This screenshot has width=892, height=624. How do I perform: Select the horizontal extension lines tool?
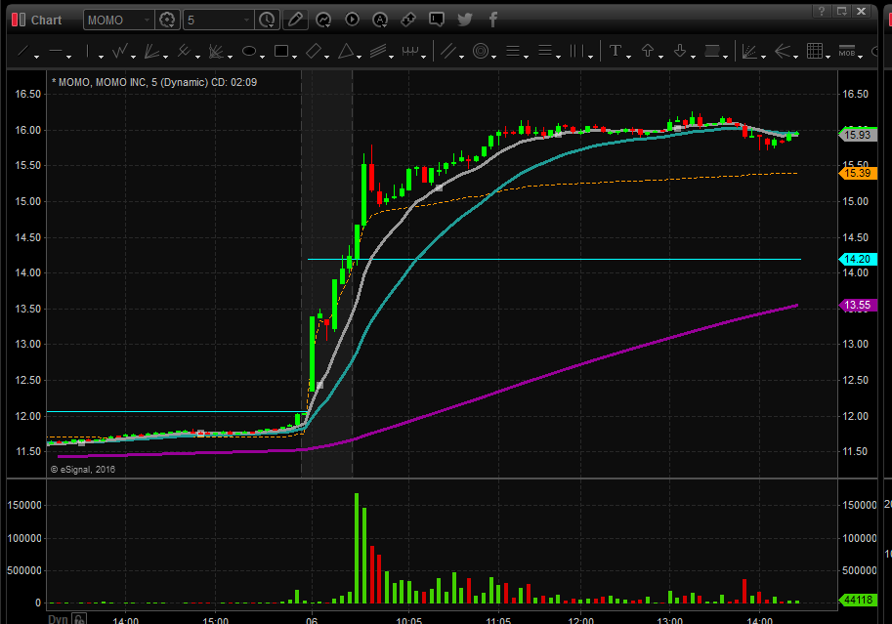(545, 51)
